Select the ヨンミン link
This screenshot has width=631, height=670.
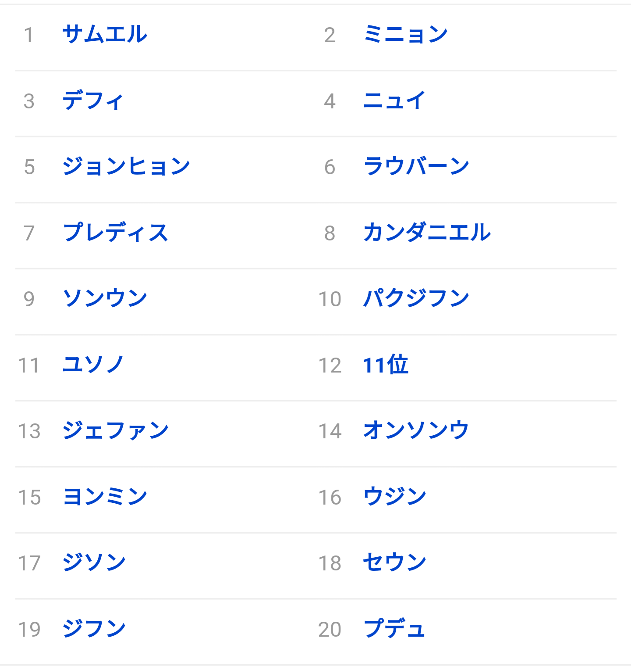tap(105, 497)
